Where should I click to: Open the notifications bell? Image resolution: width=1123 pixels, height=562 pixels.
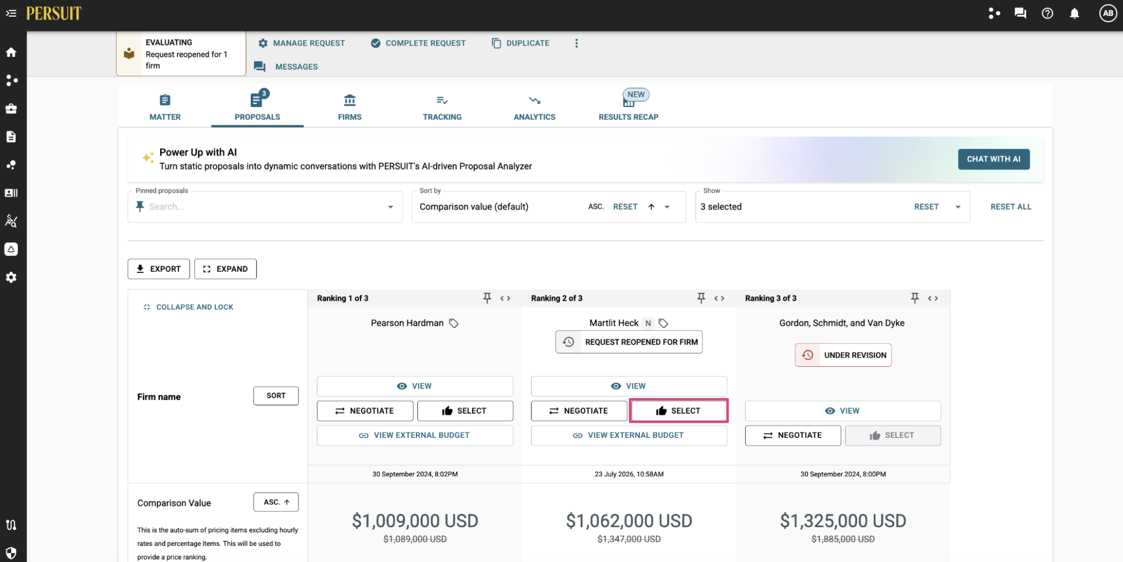[1074, 13]
